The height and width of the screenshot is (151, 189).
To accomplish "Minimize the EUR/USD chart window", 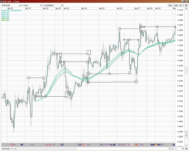I will point(182,1).
